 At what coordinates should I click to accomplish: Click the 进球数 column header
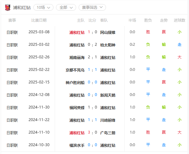pyautogui.click(x=180, y=20)
